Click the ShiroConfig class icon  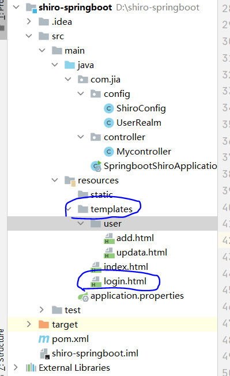(x=109, y=108)
